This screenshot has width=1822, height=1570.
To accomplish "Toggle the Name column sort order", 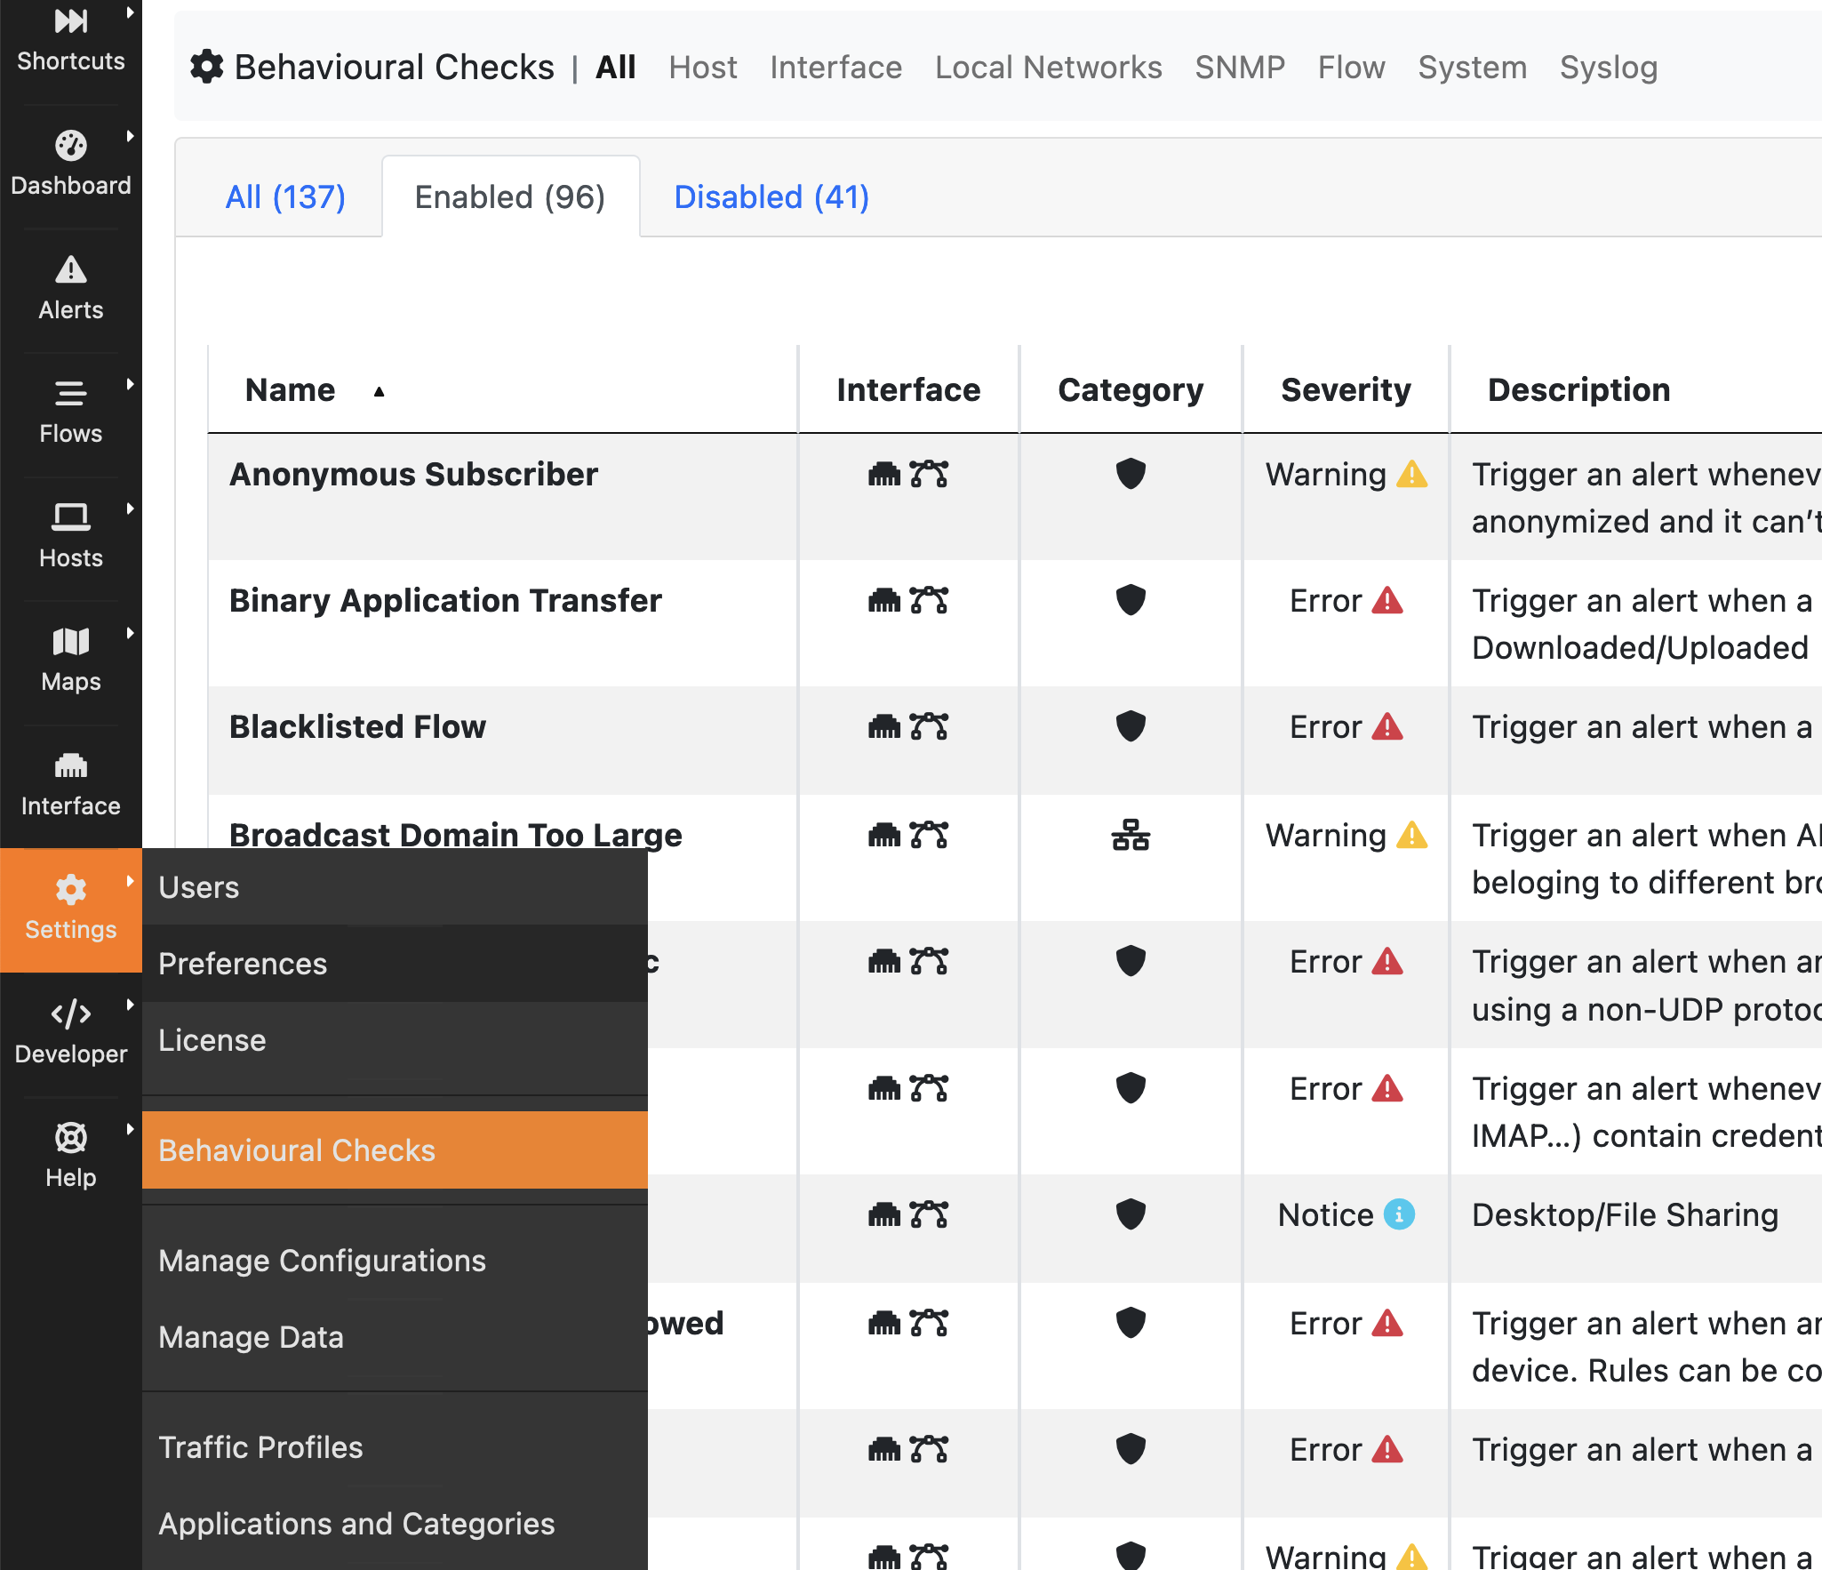I will tap(379, 391).
